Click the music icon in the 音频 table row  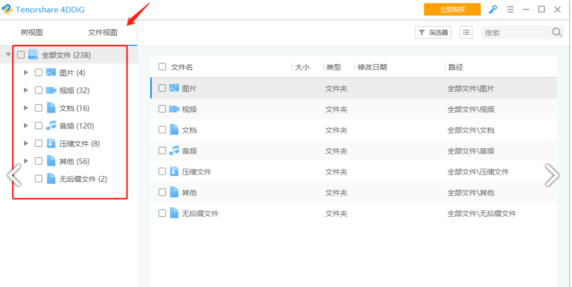(174, 150)
